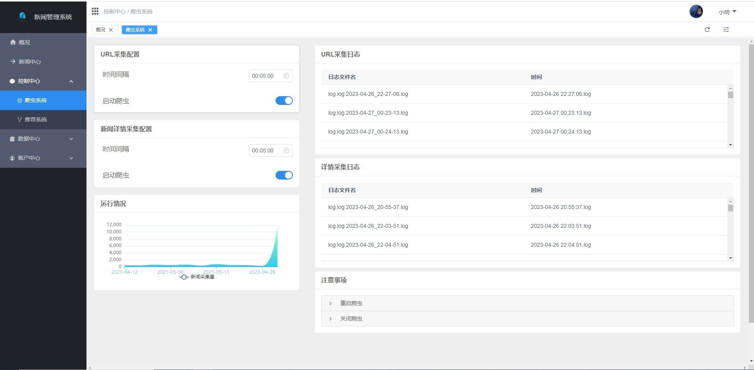Click the grid menu icon beside breadcrumb
Screen dimensions: 754x370
(x=95, y=11)
